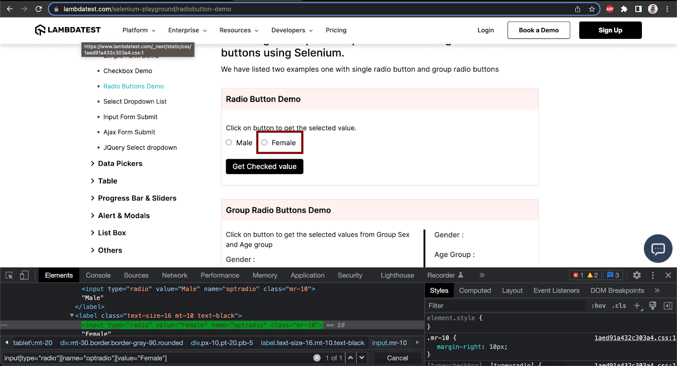Open the Platform dropdown menu
The height and width of the screenshot is (366, 677).
tap(139, 30)
